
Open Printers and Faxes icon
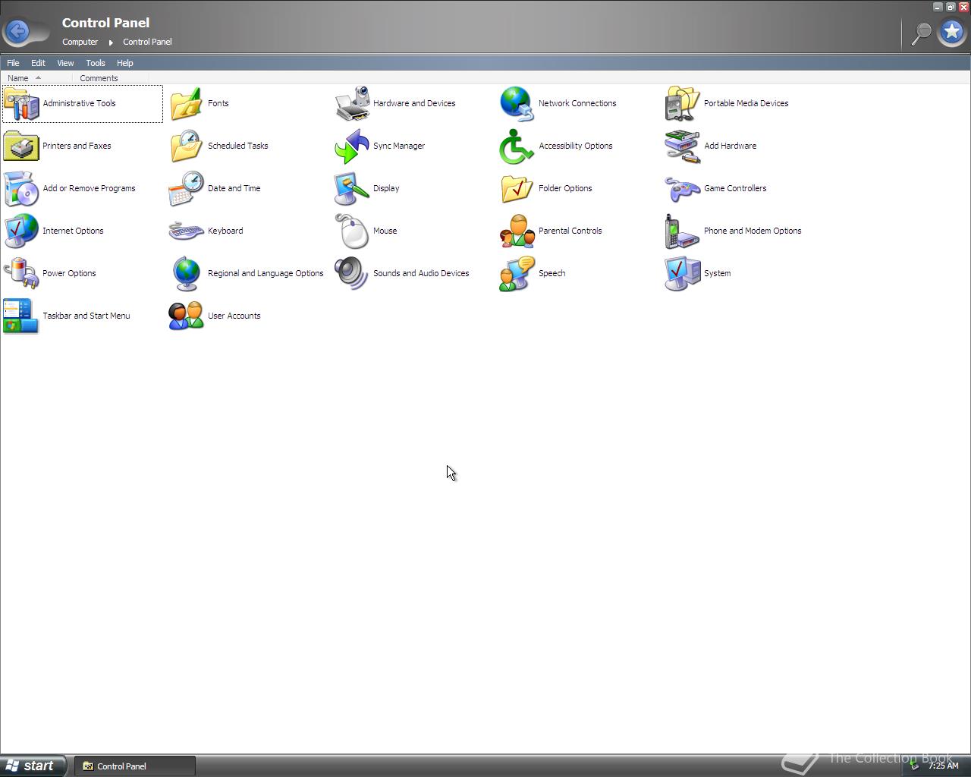point(21,146)
